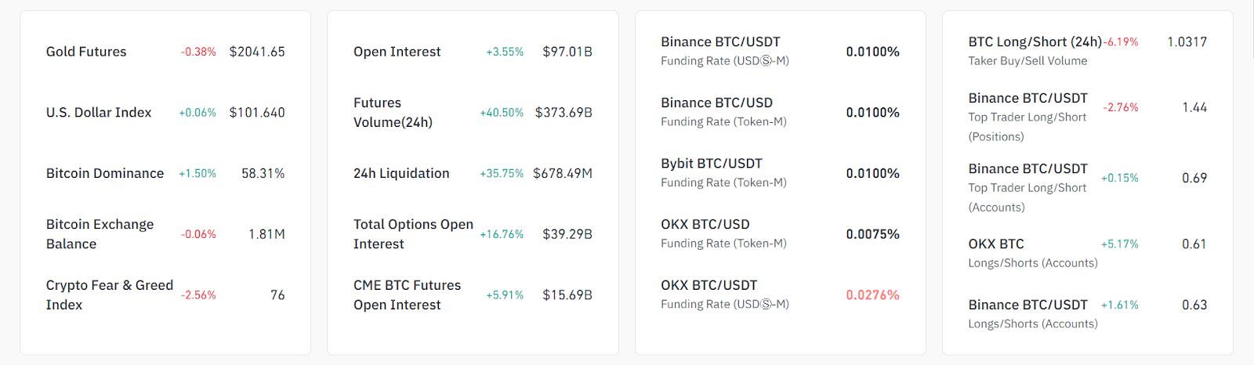The image size is (1254, 365).
Task: Click the $2041.65 Gold Futures price
Action: [257, 52]
